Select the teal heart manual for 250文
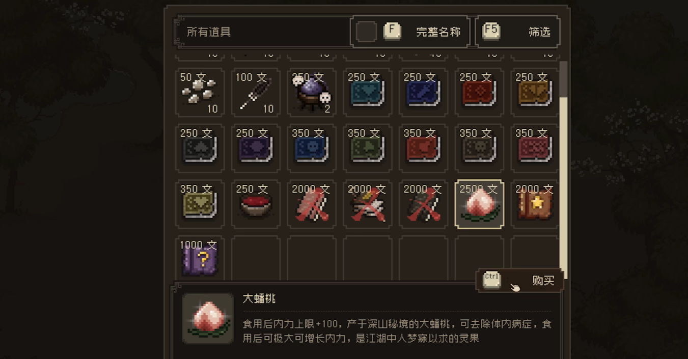Screen dimensions: 688x359 [x=367, y=92]
